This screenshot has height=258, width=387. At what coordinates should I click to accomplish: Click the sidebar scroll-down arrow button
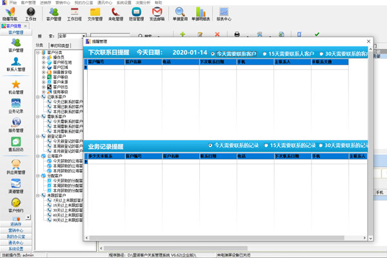pos(28,217)
